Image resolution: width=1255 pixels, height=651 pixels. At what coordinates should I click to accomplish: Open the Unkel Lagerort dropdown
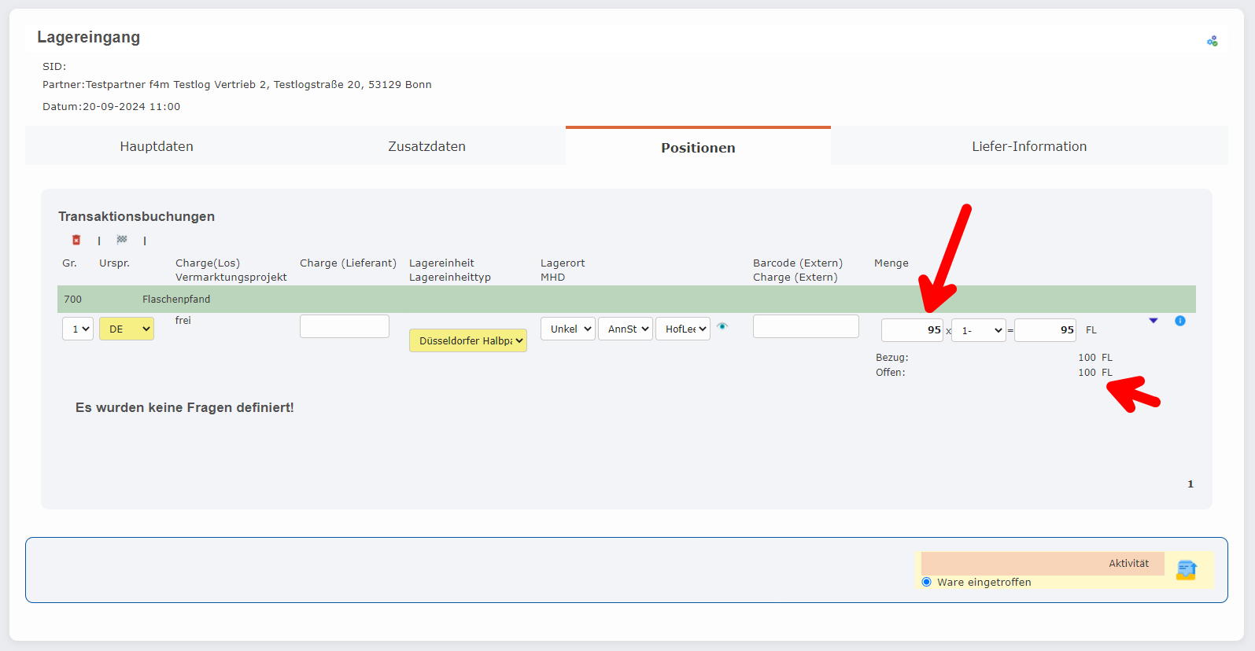567,329
